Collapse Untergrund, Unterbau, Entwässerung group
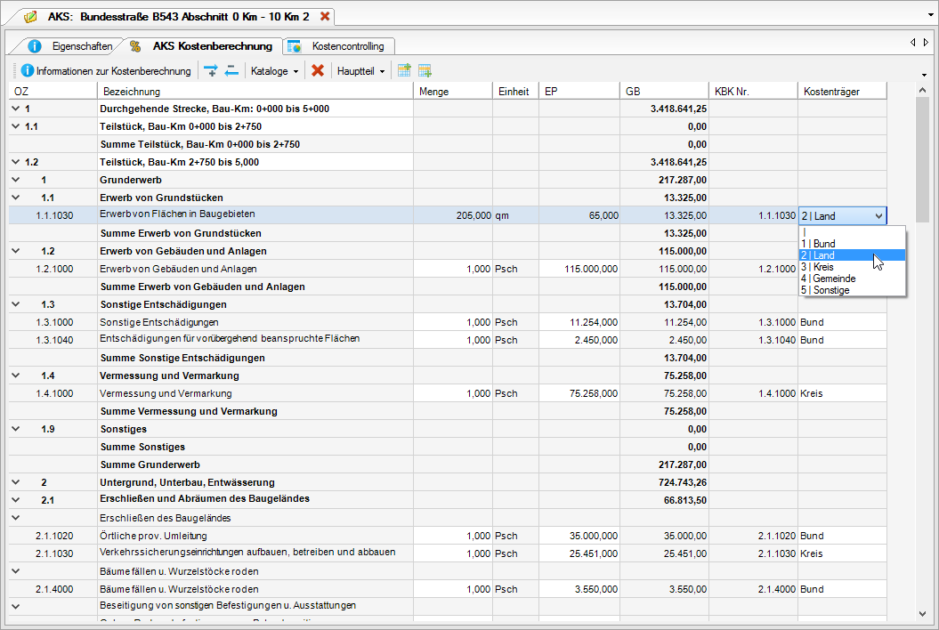Viewport: 939px width, 630px height. 15,482
